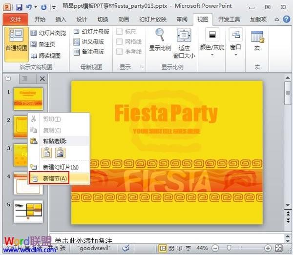Open the 显示 group dialog launcher
293x255 pixels.
click(142, 67)
